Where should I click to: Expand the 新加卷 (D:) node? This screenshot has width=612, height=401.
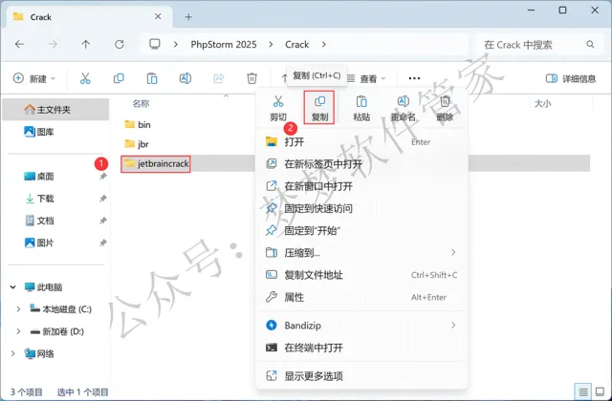(x=18, y=331)
